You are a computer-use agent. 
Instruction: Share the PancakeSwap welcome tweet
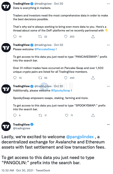point(93,78)
